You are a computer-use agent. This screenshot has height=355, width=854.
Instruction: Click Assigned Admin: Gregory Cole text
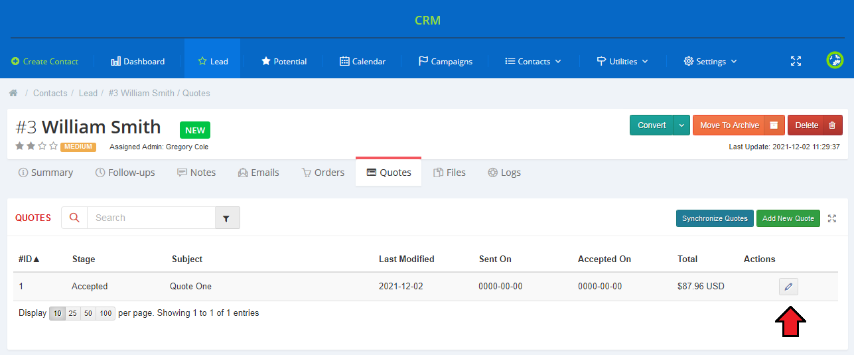[x=159, y=147]
